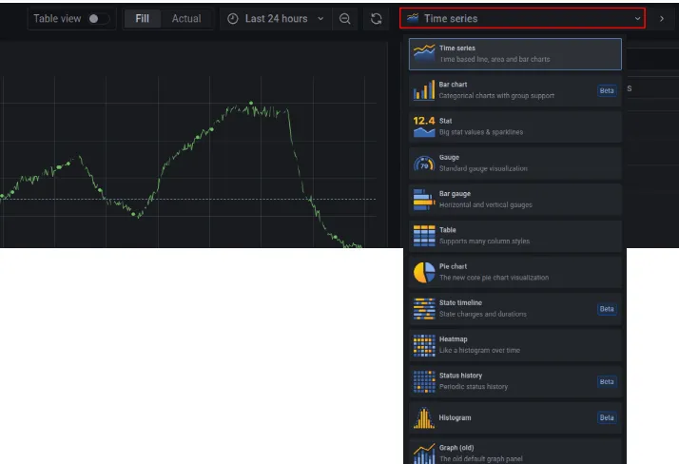The height and width of the screenshot is (464, 679).
Task: Click the refresh dashboard icon
Action: (x=377, y=19)
